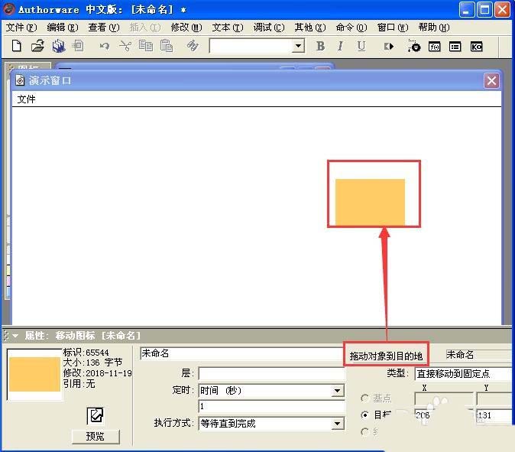Click the orange preview thumbnail in properties
The width and height of the screenshot is (515, 452).
coord(34,374)
